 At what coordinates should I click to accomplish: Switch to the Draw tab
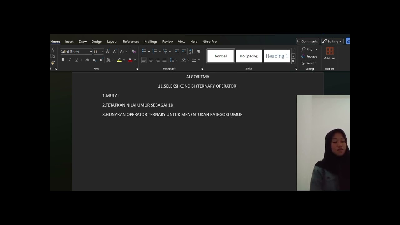tap(82, 42)
